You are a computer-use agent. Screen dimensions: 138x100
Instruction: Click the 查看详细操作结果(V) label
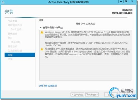tap(53, 27)
